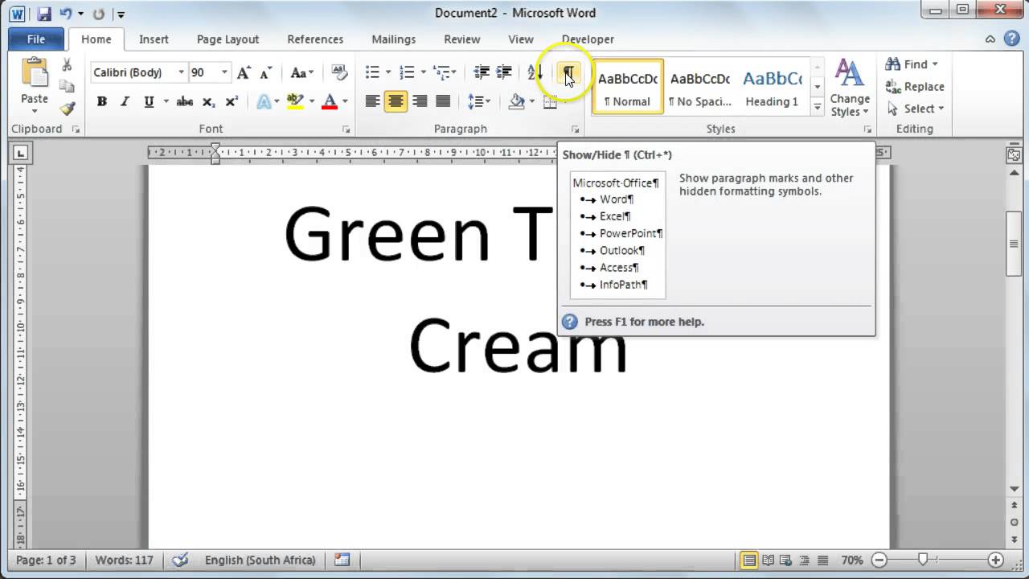1029x579 pixels.
Task: Open the Numbering dropdown arrow
Action: click(424, 72)
